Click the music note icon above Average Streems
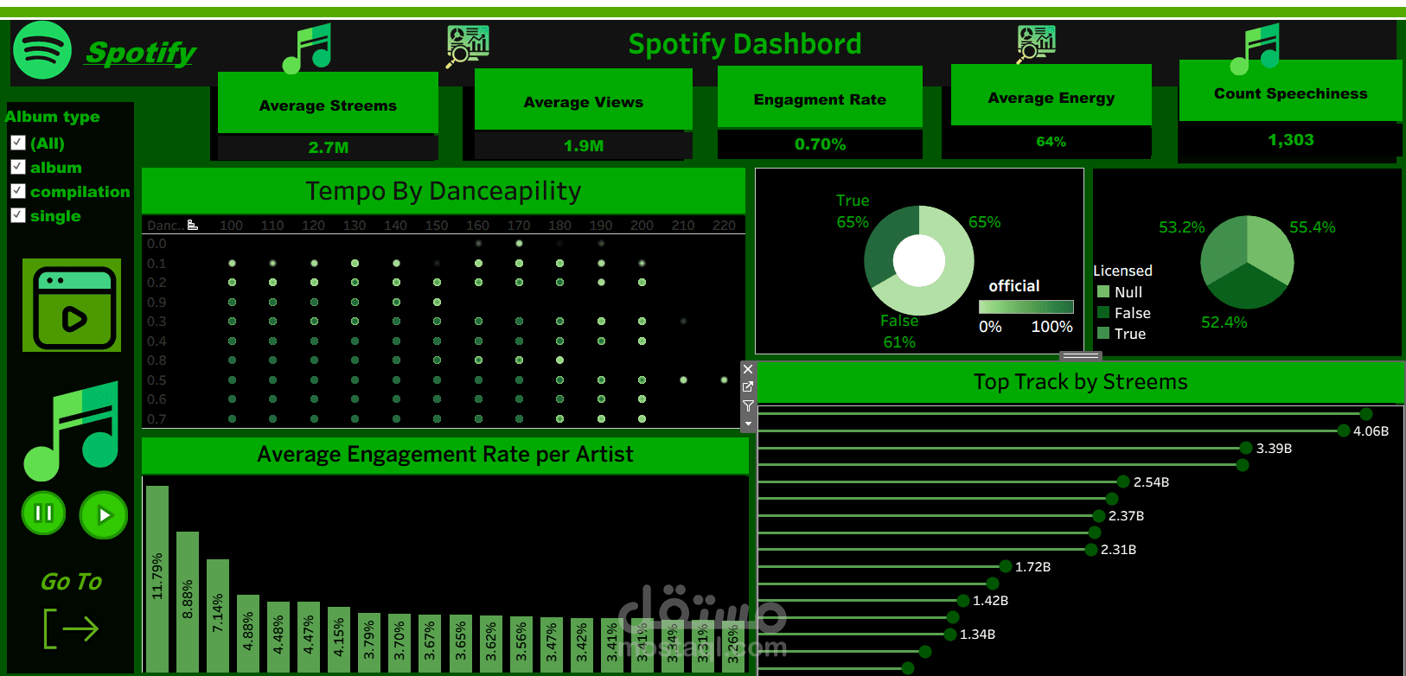 click(x=307, y=48)
